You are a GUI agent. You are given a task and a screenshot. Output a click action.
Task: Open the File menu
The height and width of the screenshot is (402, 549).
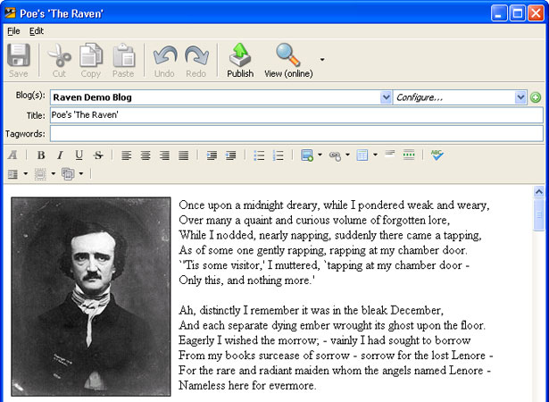[13, 31]
